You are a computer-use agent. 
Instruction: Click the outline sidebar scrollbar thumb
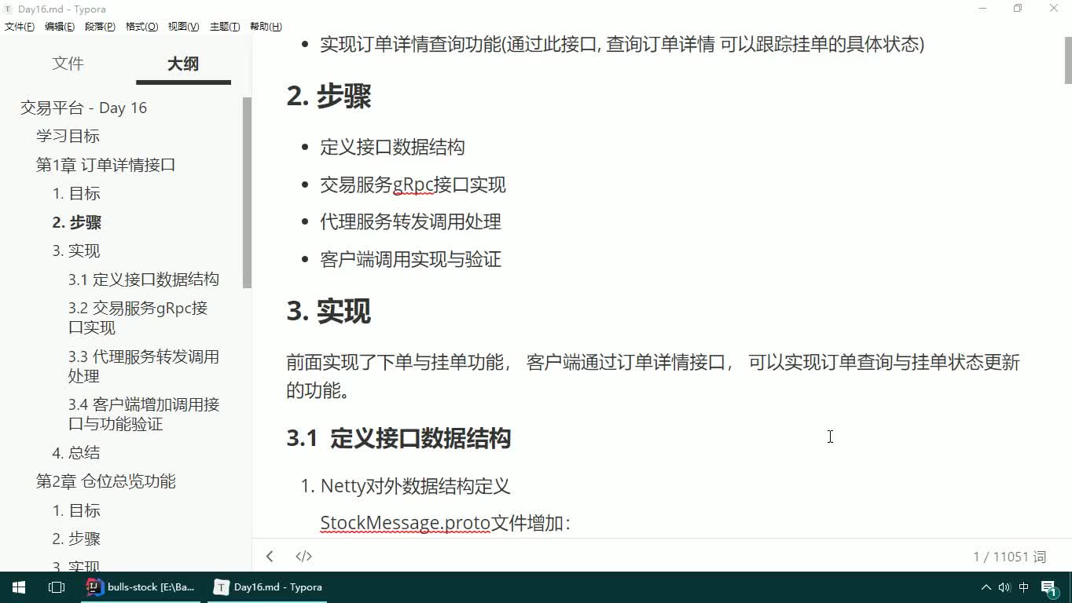[x=247, y=193]
